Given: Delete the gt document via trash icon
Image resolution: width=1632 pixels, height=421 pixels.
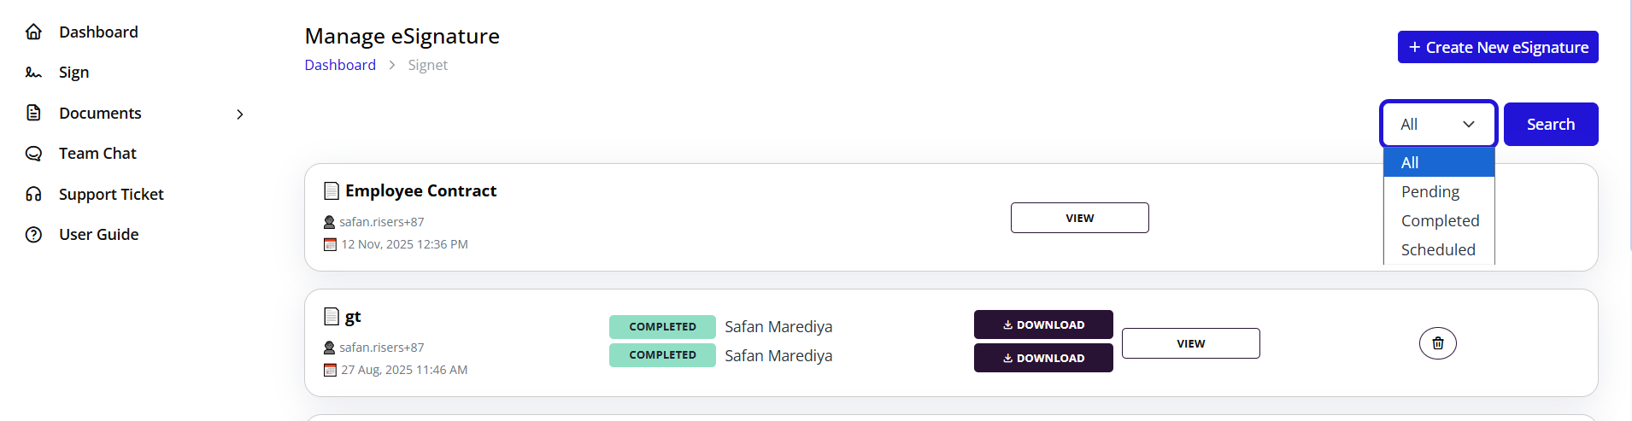Looking at the screenshot, I should coord(1437,343).
